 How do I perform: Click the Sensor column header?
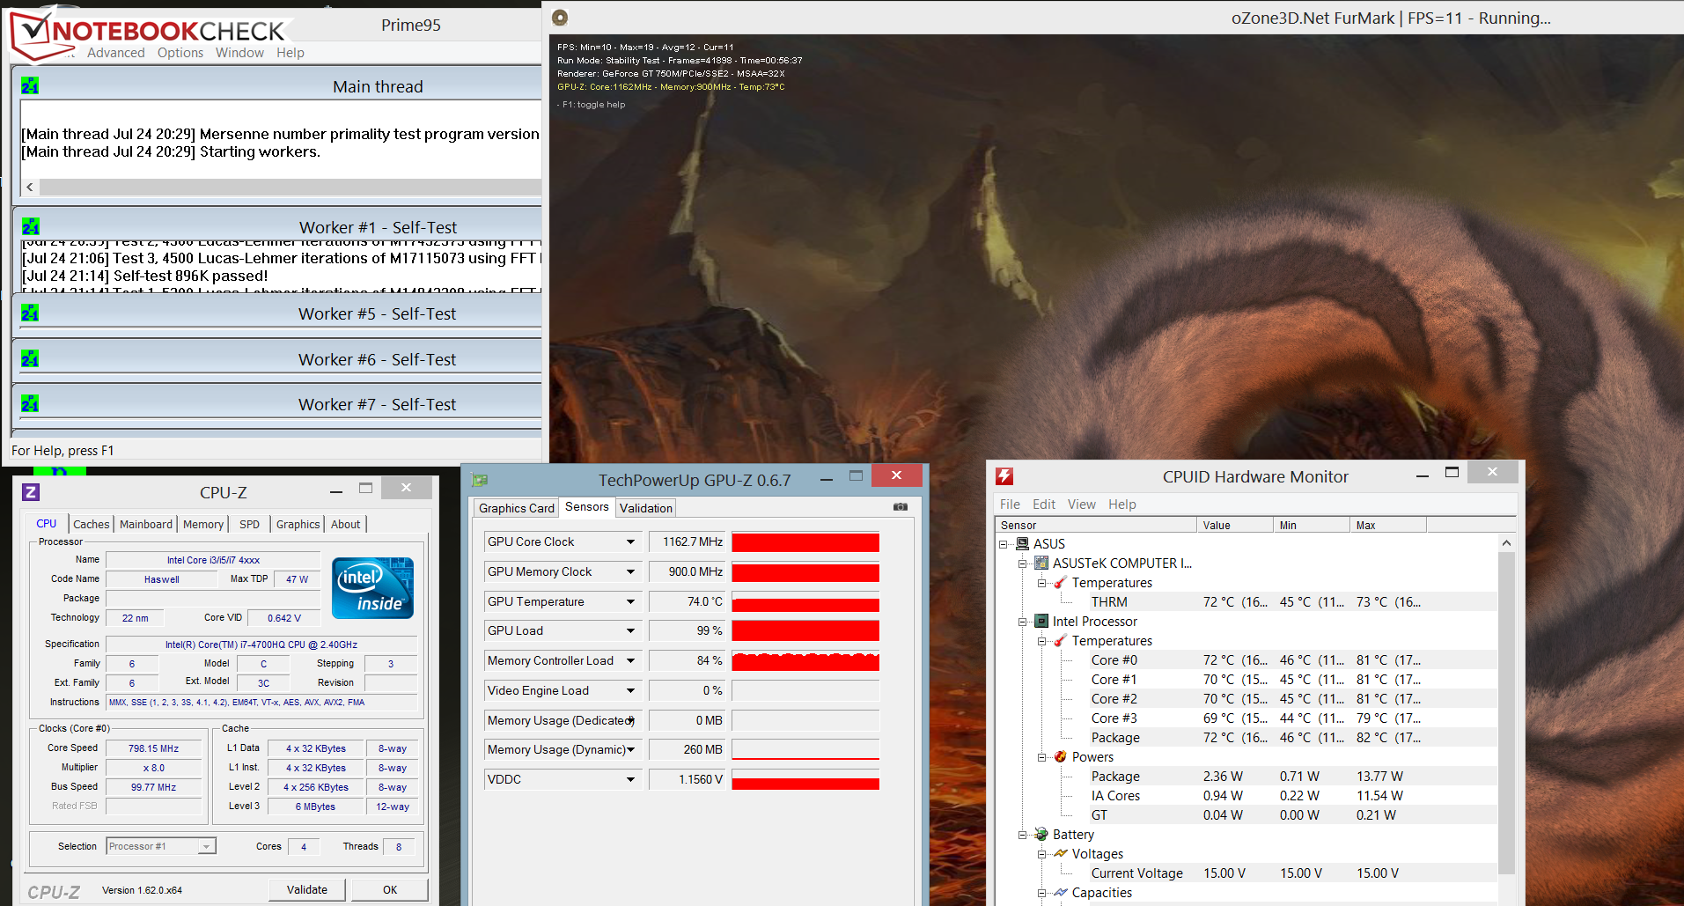(1097, 526)
